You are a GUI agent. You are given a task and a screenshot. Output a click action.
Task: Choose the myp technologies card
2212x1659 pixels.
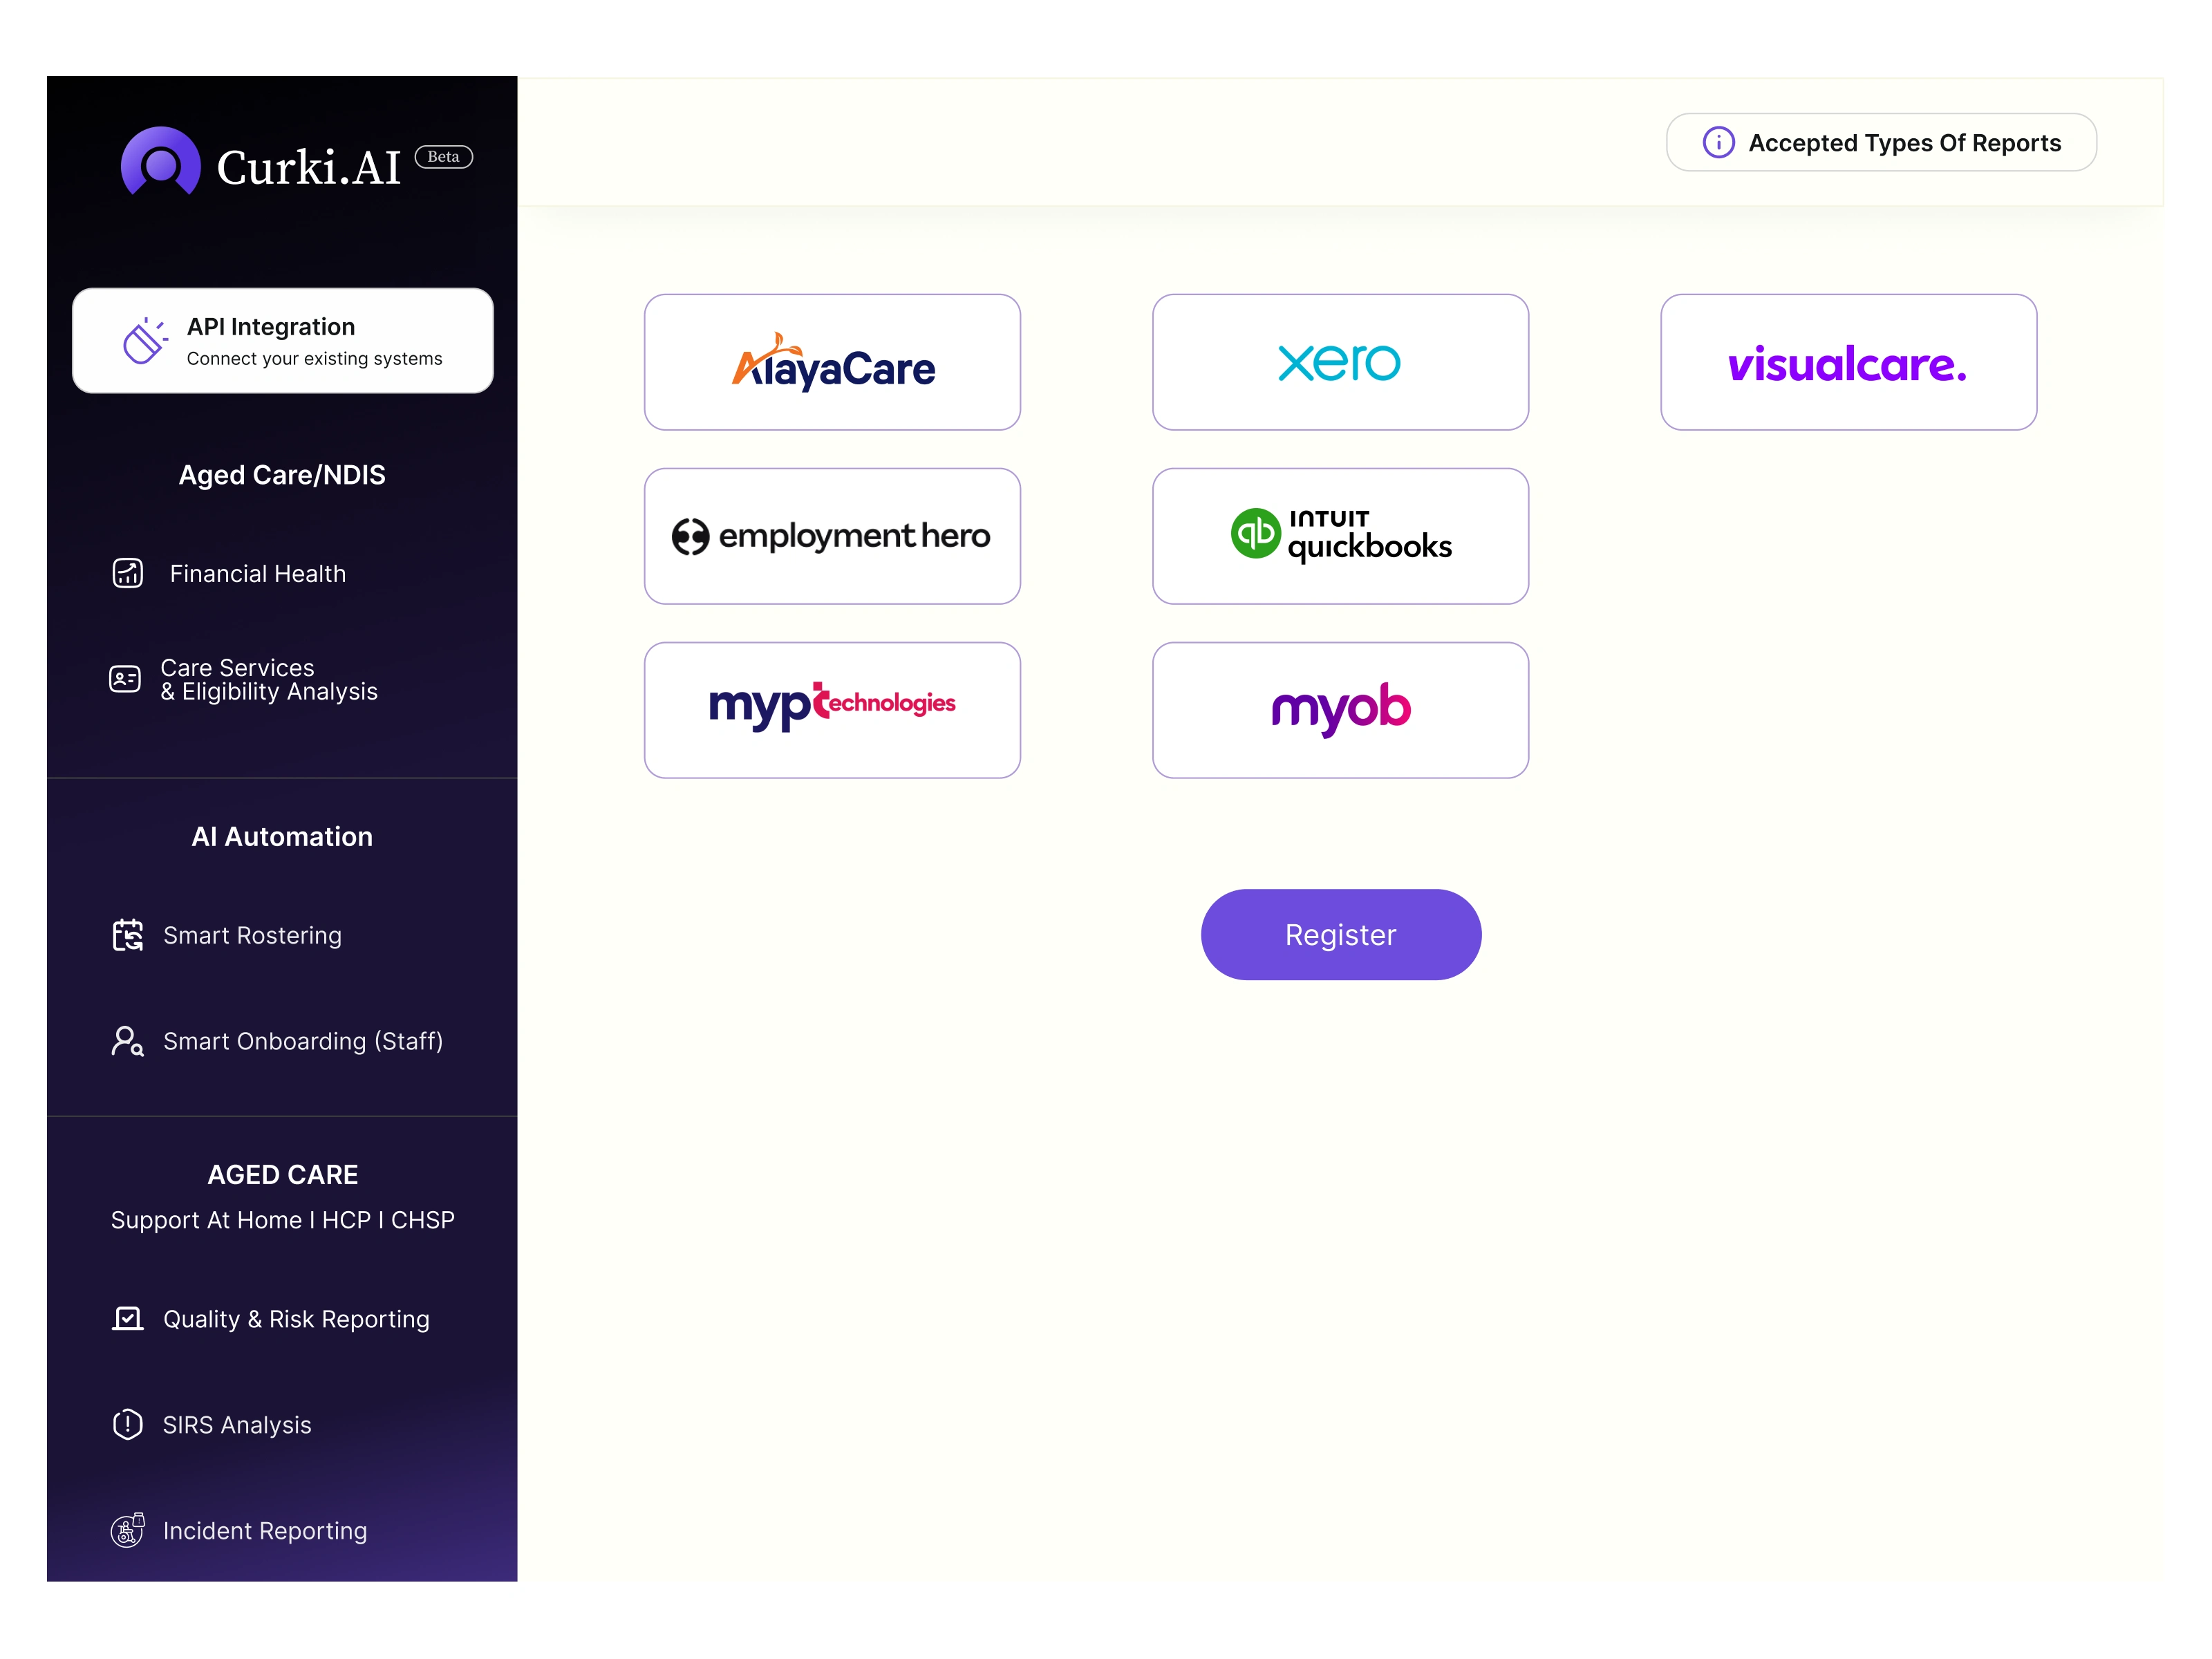[832, 710]
